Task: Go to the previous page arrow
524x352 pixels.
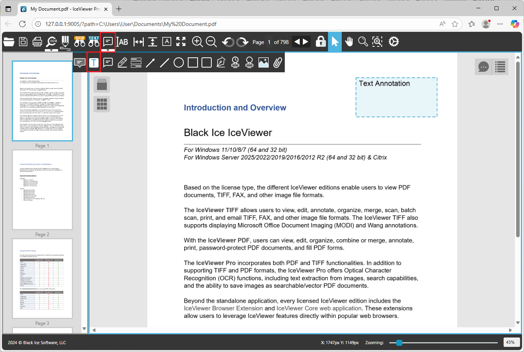Action: (297, 42)
